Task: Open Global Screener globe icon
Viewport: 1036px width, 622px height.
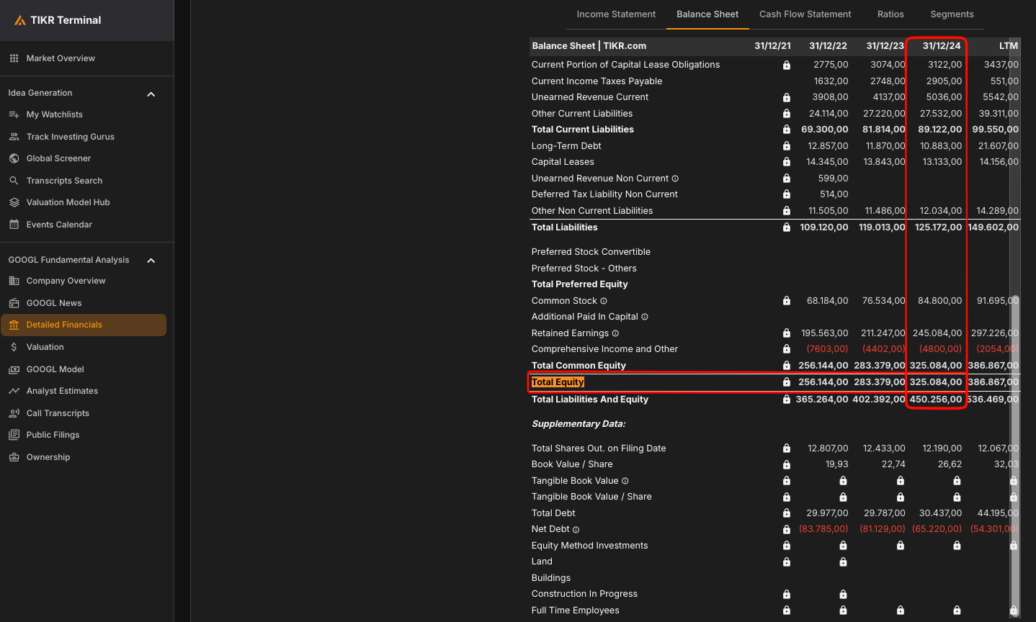Action: (14, 158)
